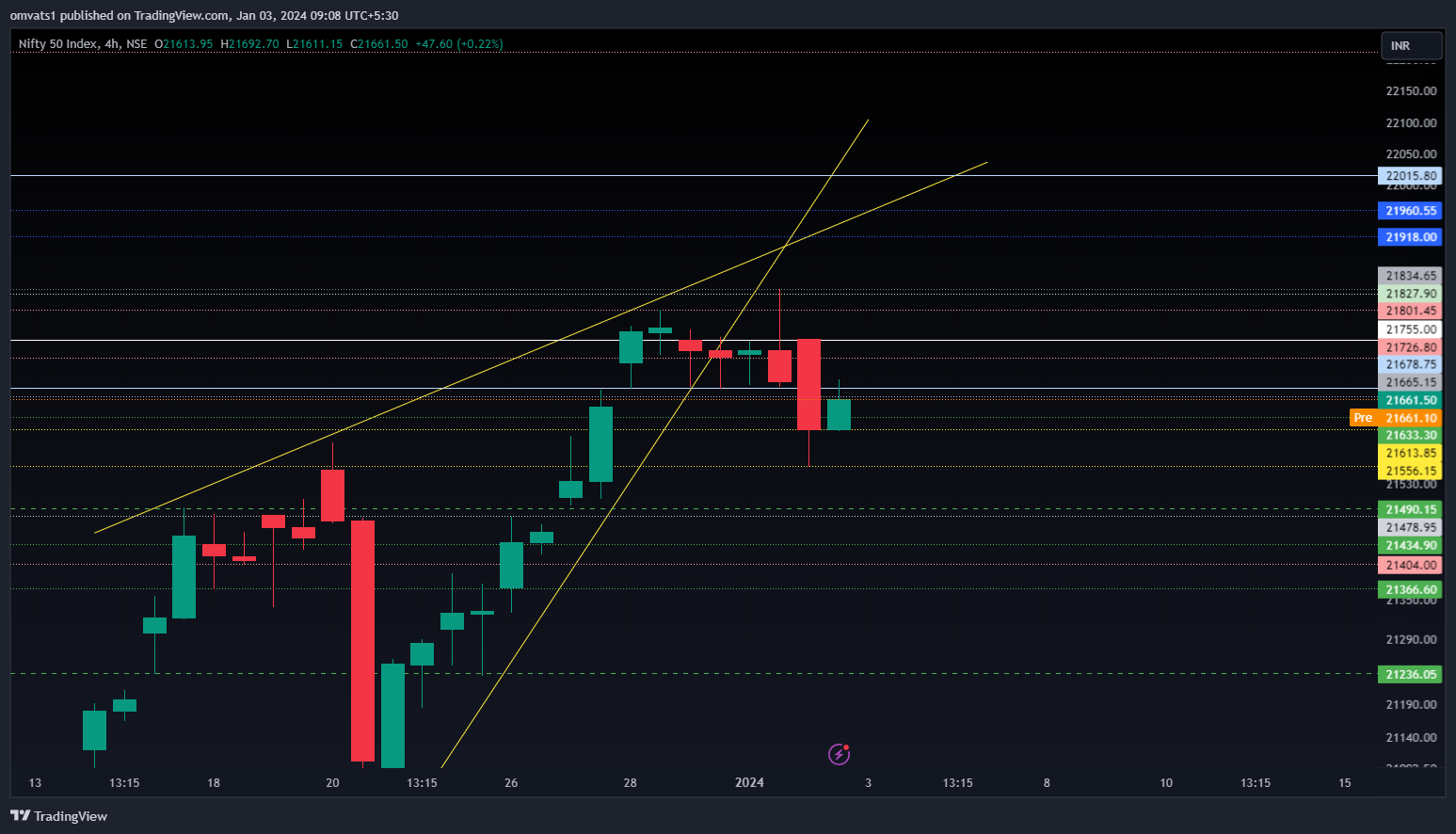Screen dimensions: 1456x834
Task: Click the 21726.80 price label
Action: (x=1410, y=347)
